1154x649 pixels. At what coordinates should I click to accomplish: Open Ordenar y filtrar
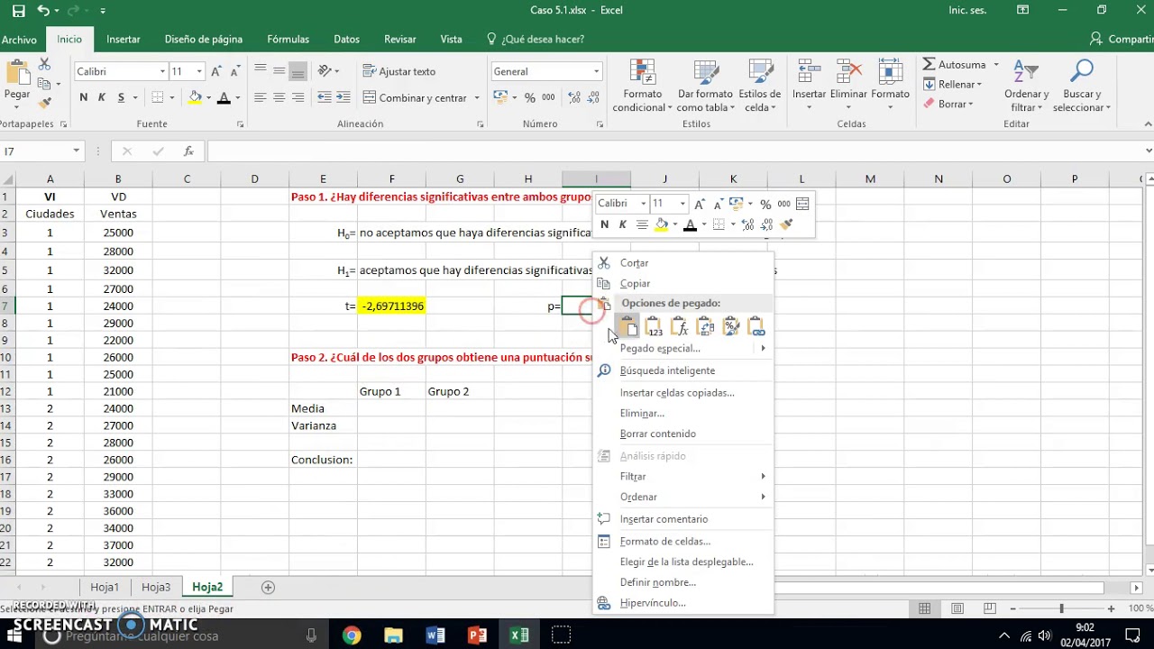pyautogui.click(x=1026, y=87)
